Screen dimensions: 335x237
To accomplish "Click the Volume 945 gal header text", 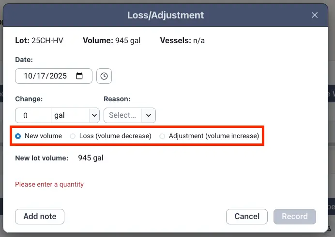I will [x=112, y=40].
